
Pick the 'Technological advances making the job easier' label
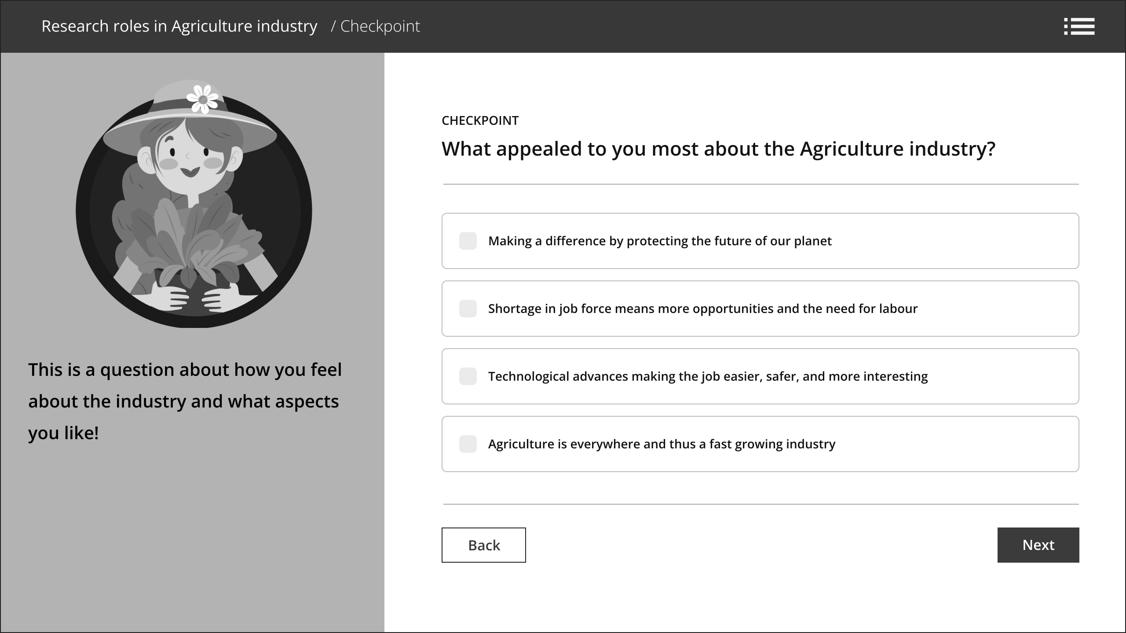pos(708,376)
